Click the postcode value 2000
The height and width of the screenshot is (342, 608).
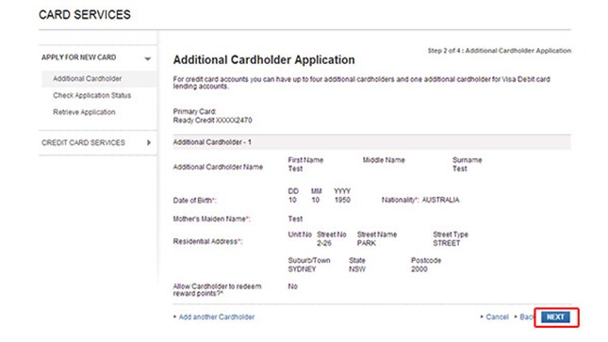click(419, 269)
